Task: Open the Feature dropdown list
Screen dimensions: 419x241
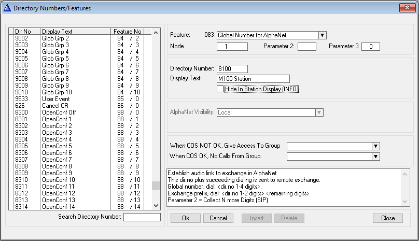Action: [322, 35]
